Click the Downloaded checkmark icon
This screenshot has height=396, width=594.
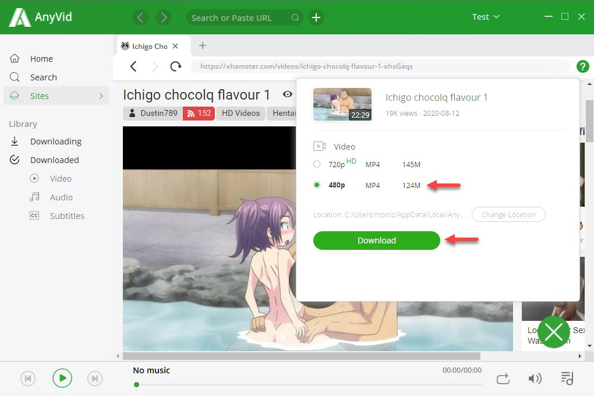[15, 160]
